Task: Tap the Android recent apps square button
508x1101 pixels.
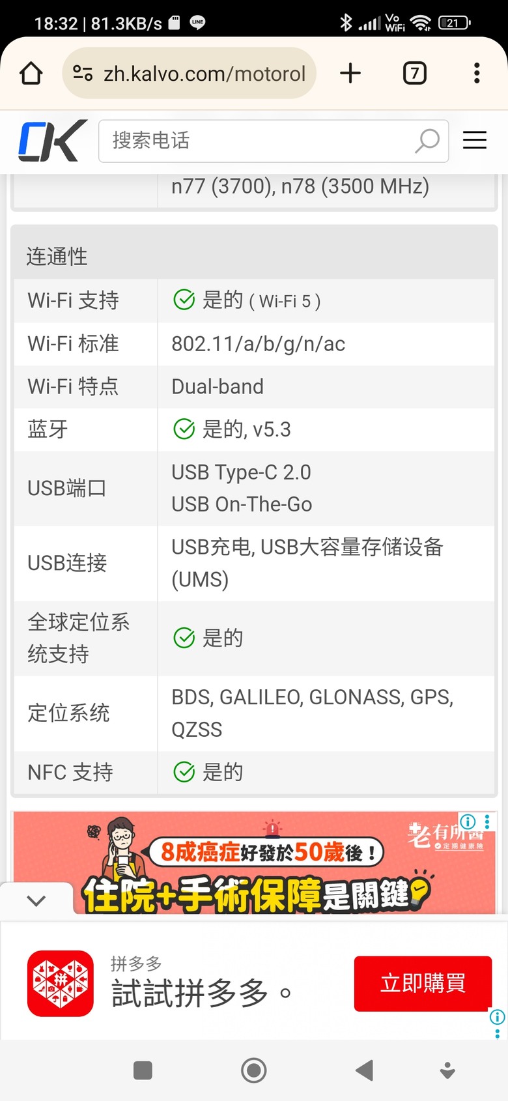Action: point(143,1070)
